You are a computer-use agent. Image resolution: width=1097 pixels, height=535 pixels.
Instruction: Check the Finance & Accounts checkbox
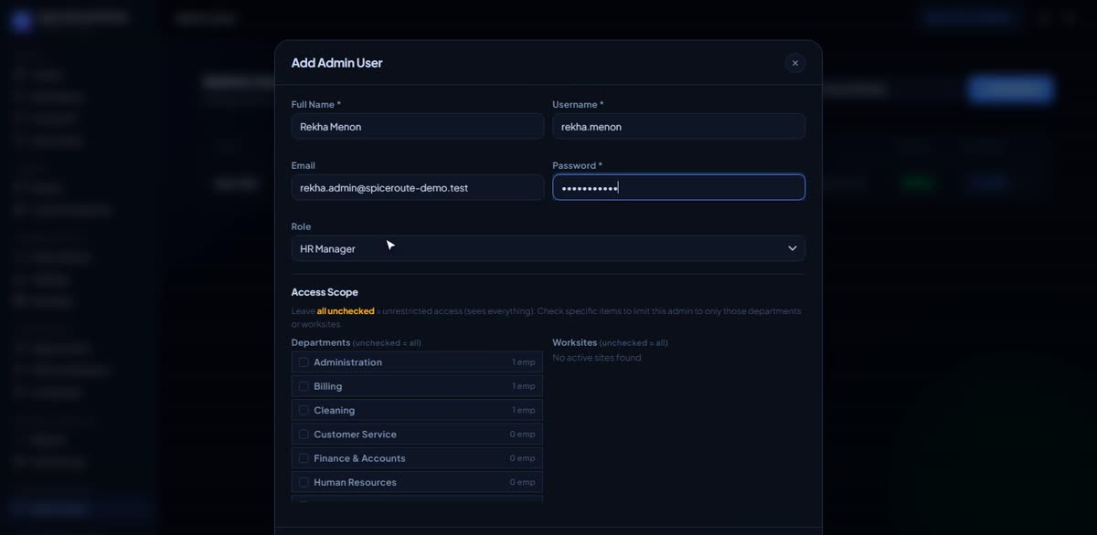(304, 458)
